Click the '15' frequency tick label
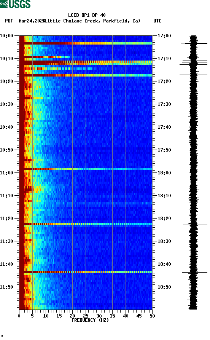This screenshot has height=340, width=210. point(59,316)
